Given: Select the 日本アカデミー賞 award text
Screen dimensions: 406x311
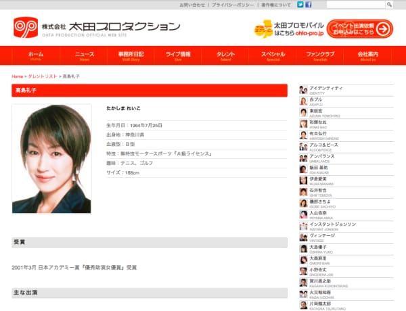Looking at the screenshot, I should click(74, 268).
